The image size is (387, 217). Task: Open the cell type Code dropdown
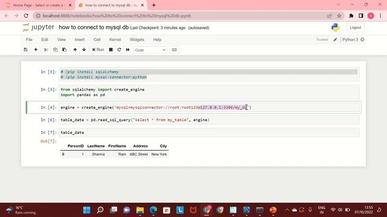pos(150,50)
